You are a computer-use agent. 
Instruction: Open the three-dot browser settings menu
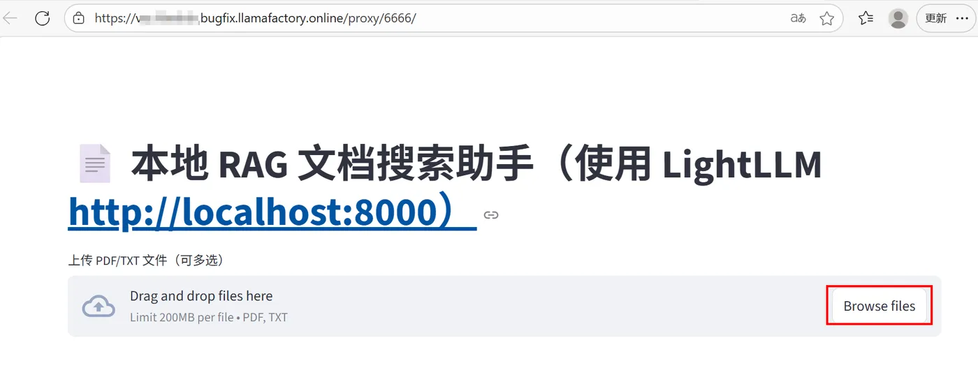pyautogui.click(x=962, y=18)
